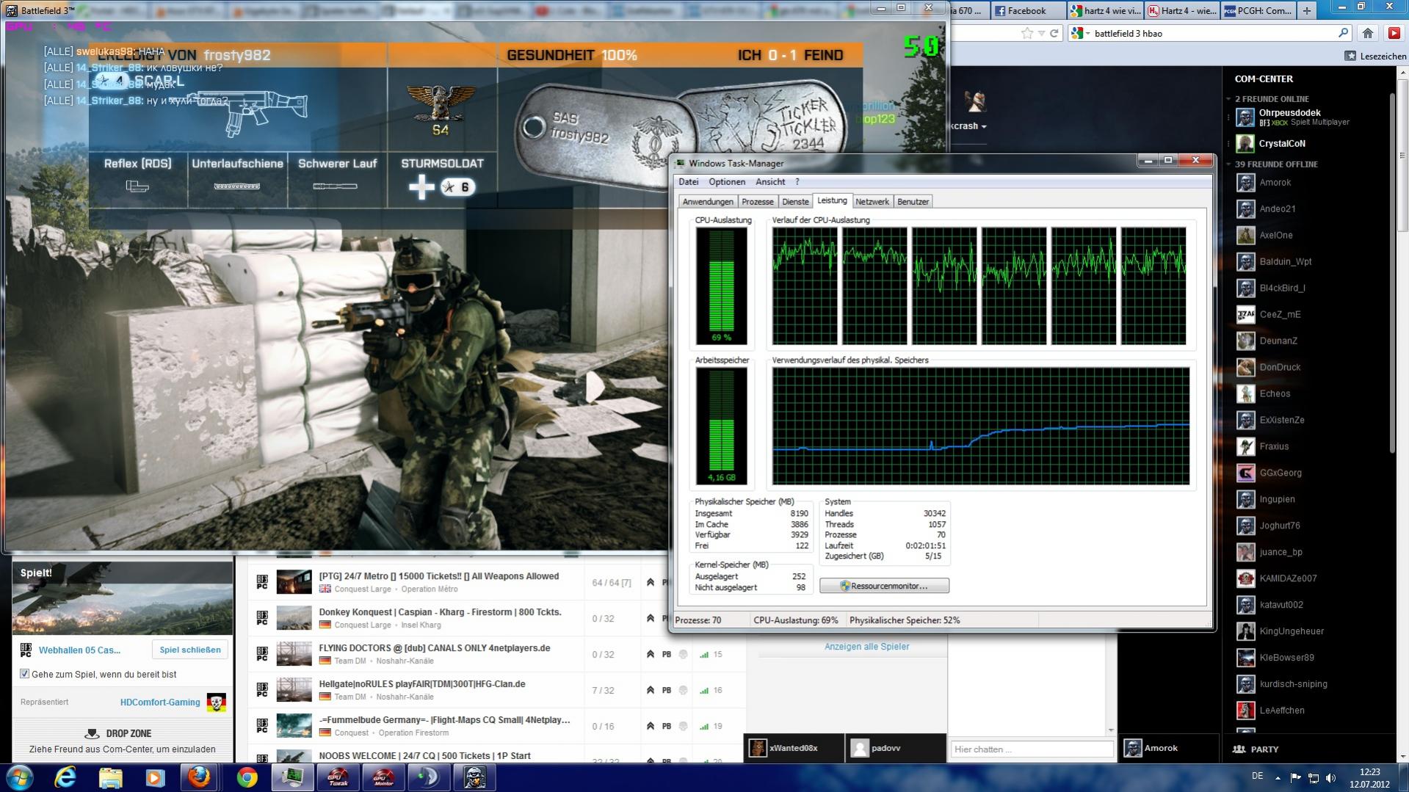Open the URL history dropdown arrow
Viewport: 1409px width, 792px height.
[x=1041, y=33]
